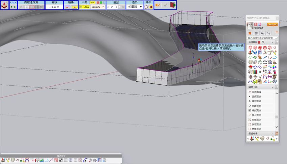This screenshot has width=287, height=164.
Task: Click the light green diamond face icon
Action: pos(250,57)
